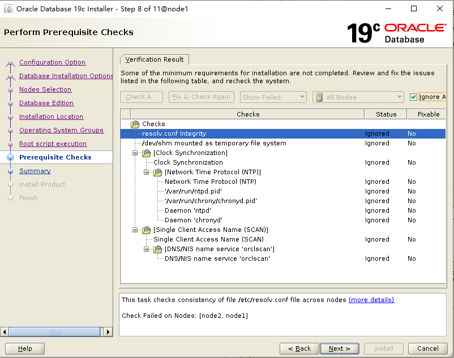The height and width of the screenshot is (358, 454).
Task: Open the more details link
Action: pos(371,300)
